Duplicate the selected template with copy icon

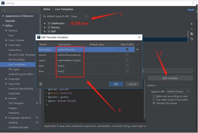(192, 34)
